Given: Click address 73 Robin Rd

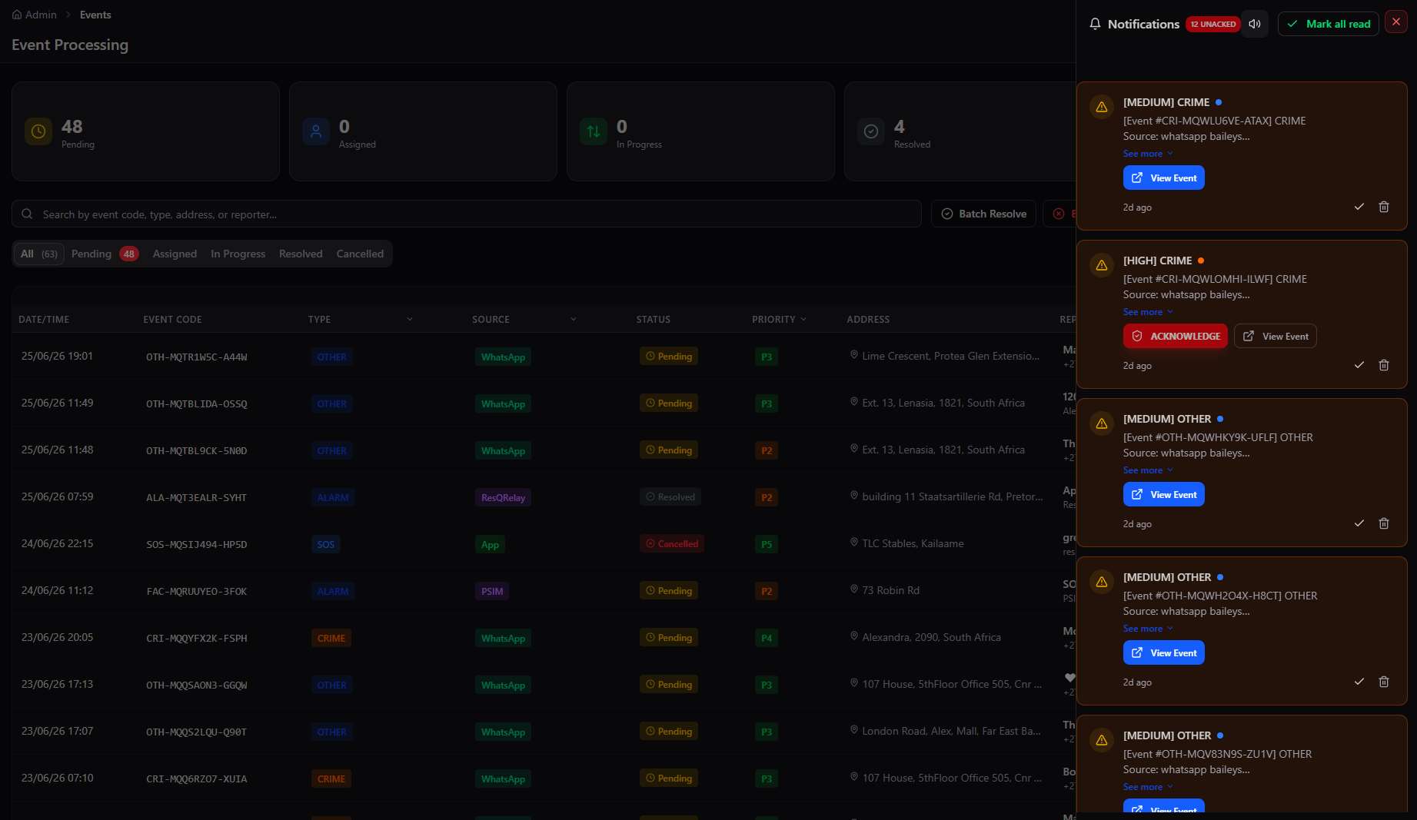Looking at the screenshot, I should [890, 590].
